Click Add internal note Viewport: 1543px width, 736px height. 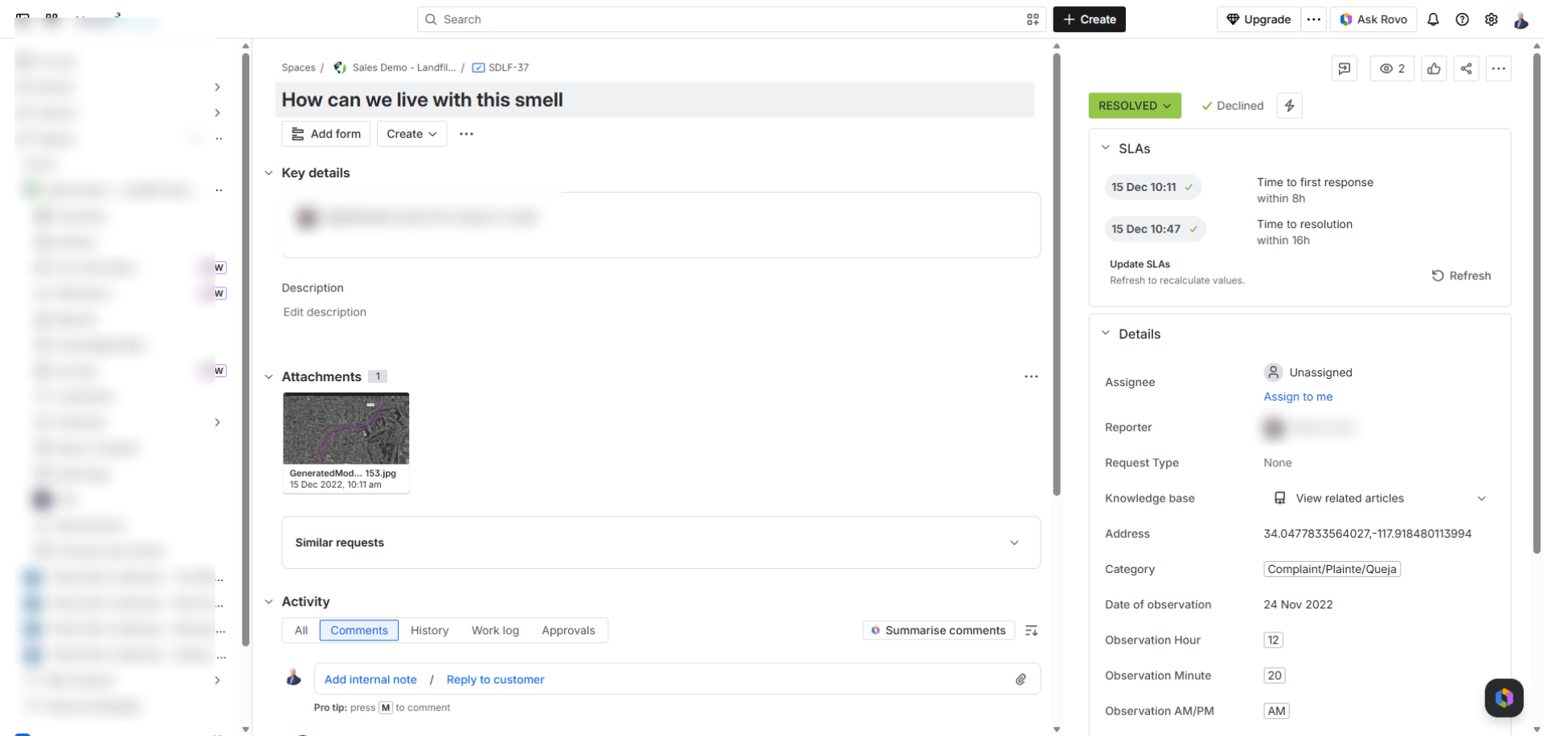370,680
